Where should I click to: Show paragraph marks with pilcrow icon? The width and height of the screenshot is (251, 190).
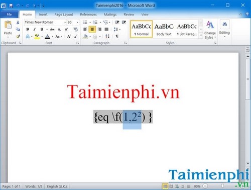(x=117, y=36)
